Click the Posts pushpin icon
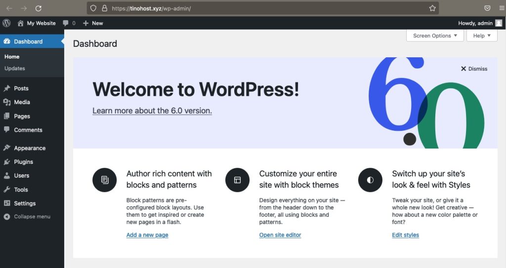The width and height of the screenshot is (506, 268). (x=7, y=88)
